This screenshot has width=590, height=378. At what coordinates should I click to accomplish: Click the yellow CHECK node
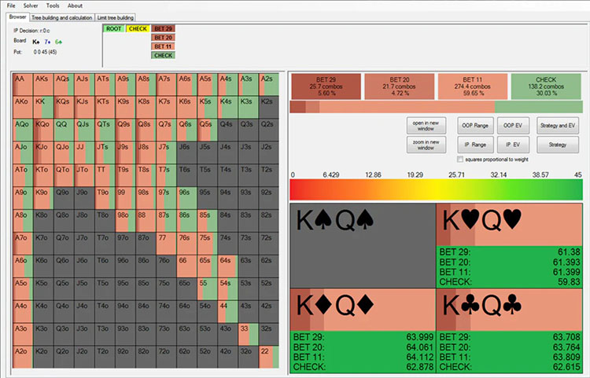(x=138, y=28)
